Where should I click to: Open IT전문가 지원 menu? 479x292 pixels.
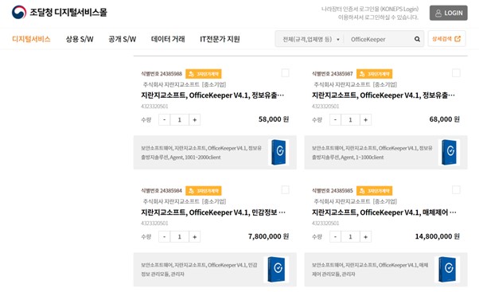coord(220,39)
